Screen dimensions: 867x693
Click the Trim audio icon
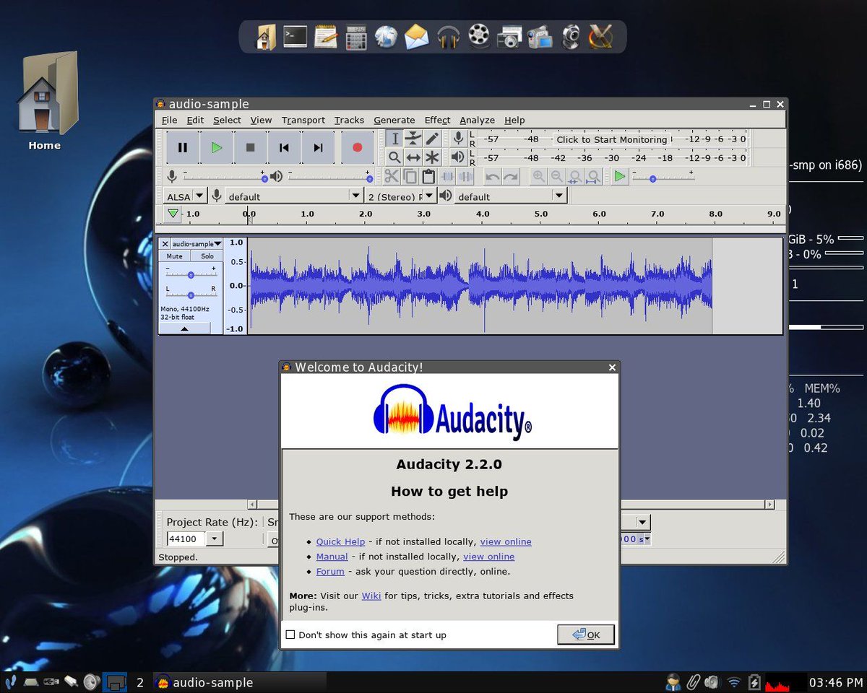coord(447,176)
